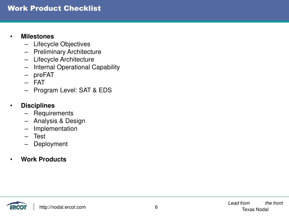Click the Lifecycle Objectives item

tap(62, 44)
